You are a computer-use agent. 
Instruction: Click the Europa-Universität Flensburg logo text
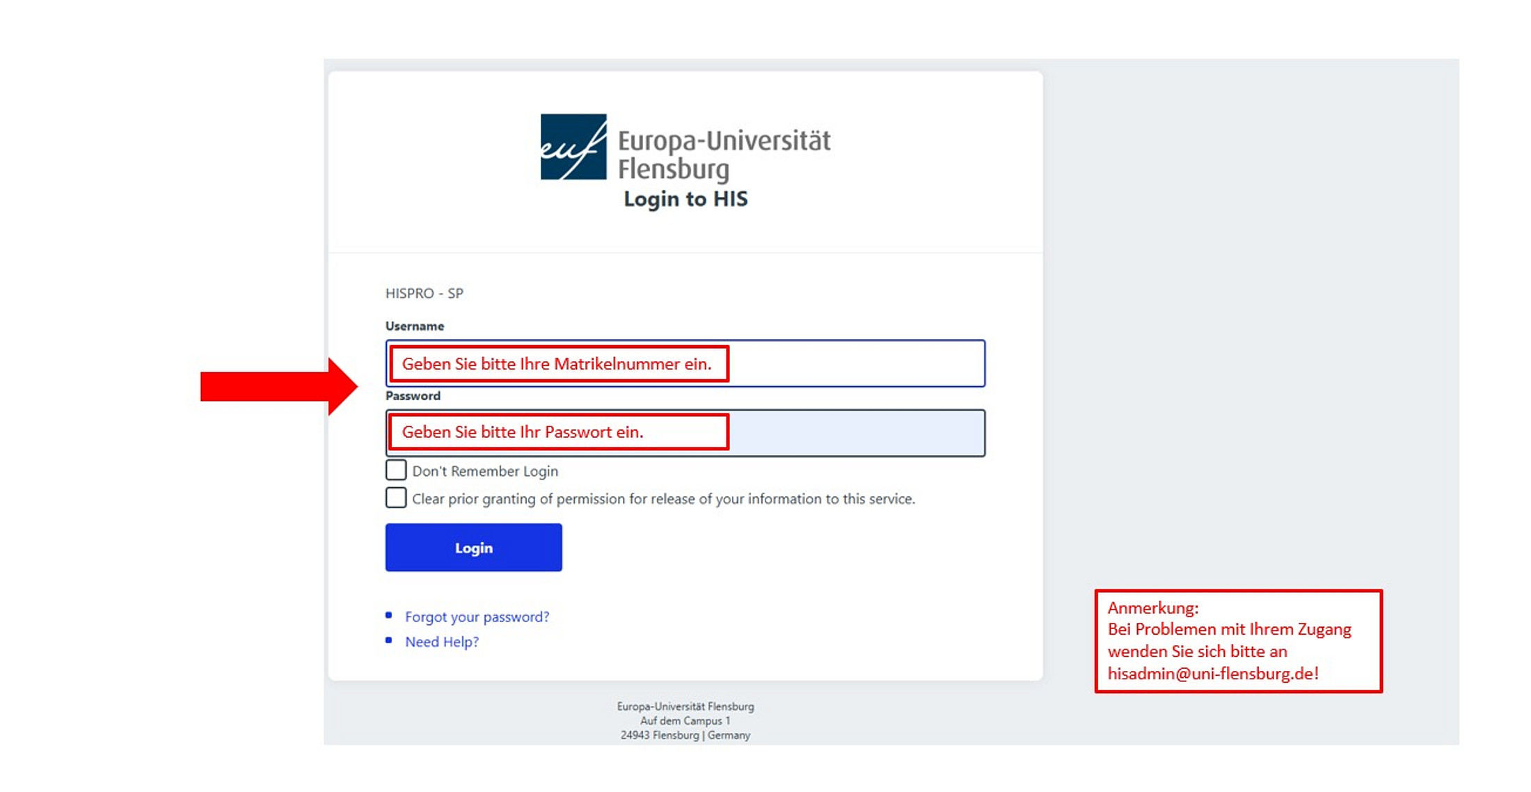(724, 155)
